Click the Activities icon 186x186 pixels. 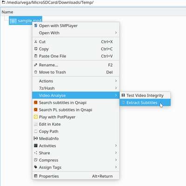[36, 146]
